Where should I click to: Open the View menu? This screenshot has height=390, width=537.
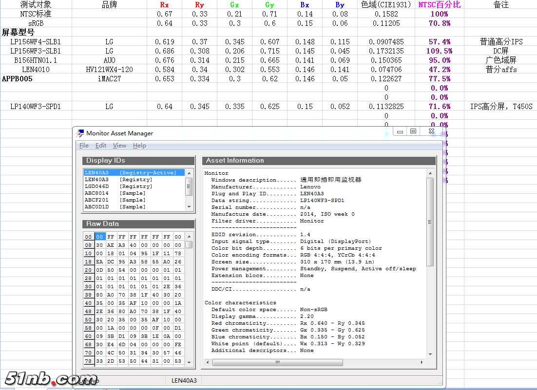coord(119,146)
